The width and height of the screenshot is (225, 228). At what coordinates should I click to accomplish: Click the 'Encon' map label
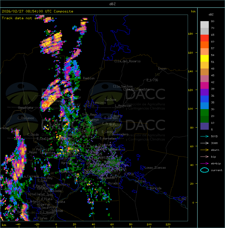pos(162,69)
